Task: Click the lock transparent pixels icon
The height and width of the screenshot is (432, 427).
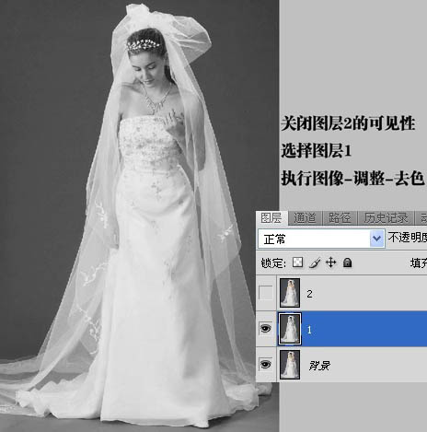Action: coord(297,263)
